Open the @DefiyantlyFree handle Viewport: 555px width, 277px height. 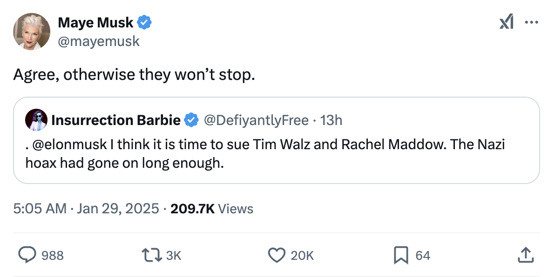coord(256,120)
